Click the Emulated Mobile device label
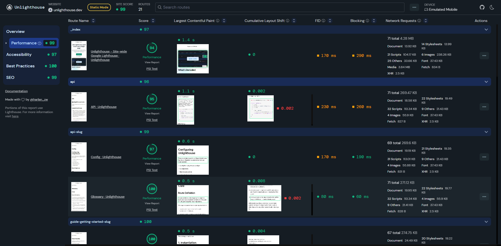The image size is (501, 246). click(441, 9)
